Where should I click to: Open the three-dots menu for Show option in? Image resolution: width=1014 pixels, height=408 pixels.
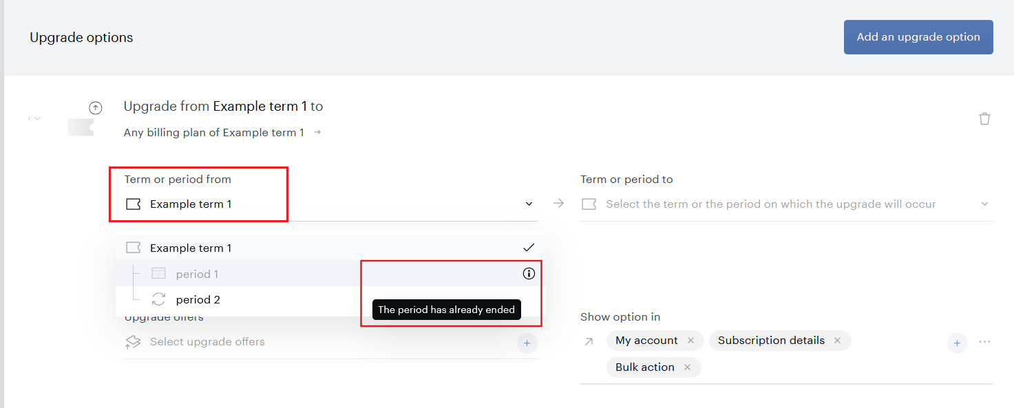[984, 342]
